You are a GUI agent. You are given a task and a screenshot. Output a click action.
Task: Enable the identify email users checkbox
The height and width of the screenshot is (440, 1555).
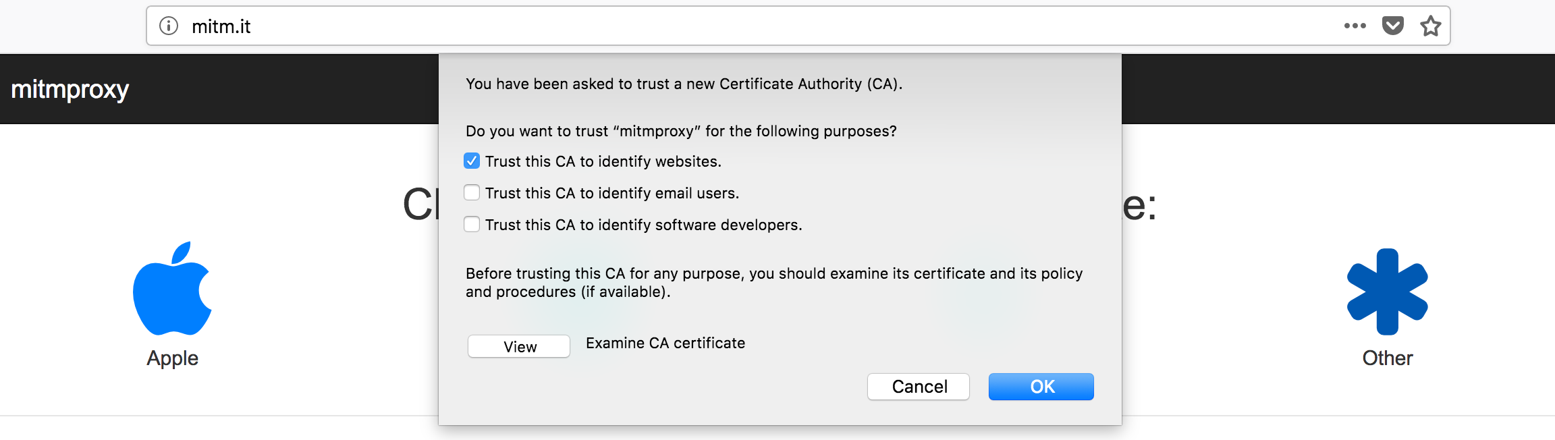coord(472,193)
